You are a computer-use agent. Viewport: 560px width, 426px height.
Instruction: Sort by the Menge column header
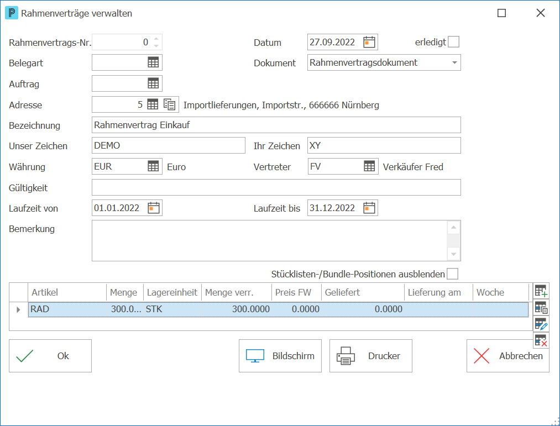click(125, 292)
